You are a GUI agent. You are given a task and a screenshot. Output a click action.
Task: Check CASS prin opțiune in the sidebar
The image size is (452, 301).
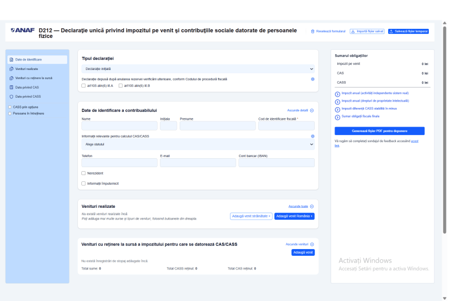coord(10,107)
